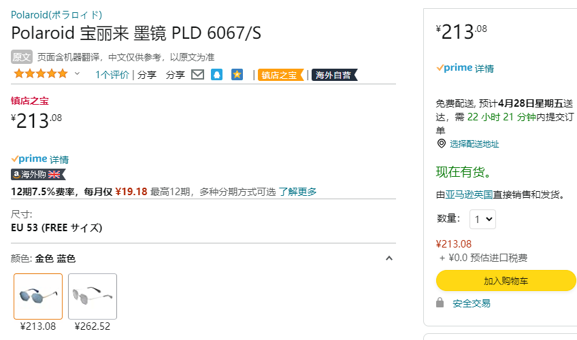Viewport: 577px width, 340px height.
Task: Open the 亚马逊英国 seller link
Action: 469,194
